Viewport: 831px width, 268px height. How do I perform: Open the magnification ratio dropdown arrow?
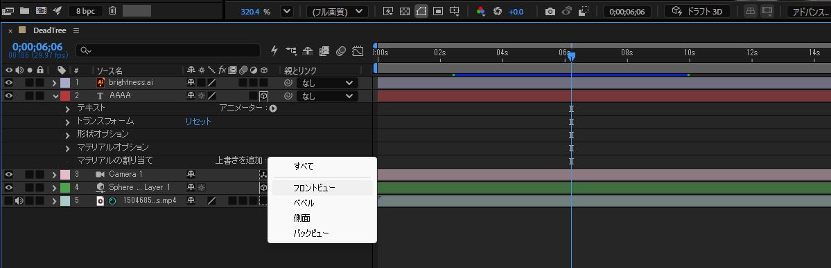point(286,11)
